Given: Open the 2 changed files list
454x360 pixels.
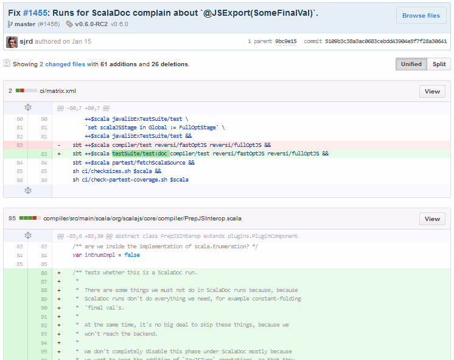Looking at the screenshot, I should [62, 64].
